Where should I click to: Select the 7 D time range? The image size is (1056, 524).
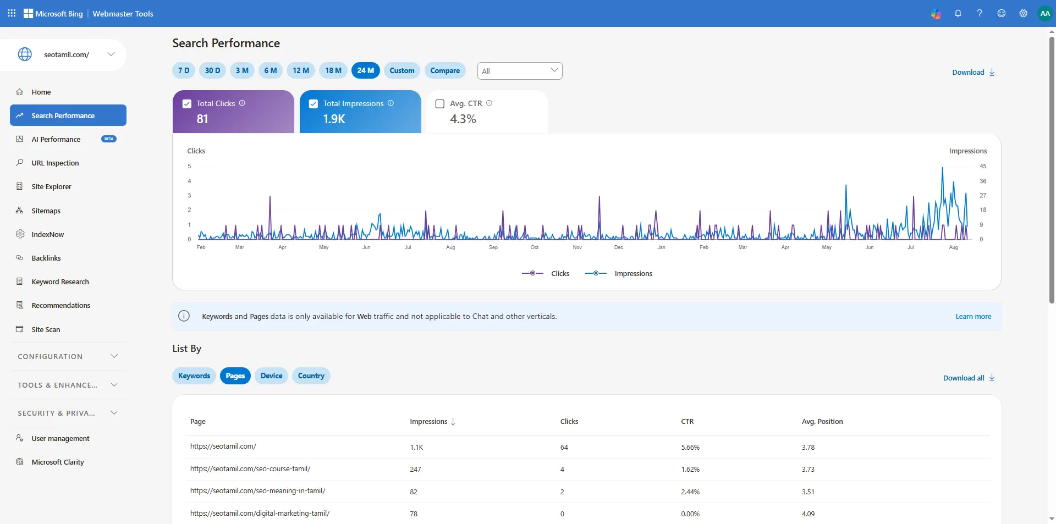pos(184,70)
